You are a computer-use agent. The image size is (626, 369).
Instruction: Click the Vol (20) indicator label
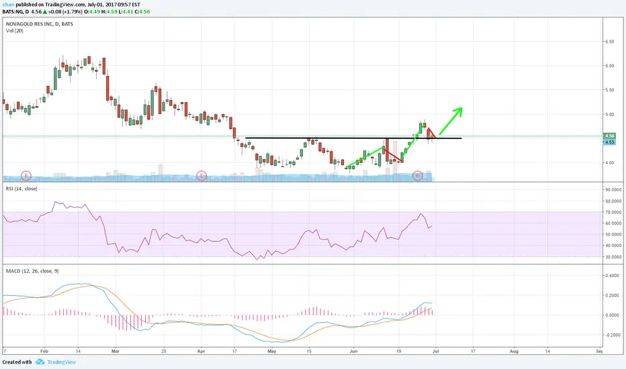click(14, 31)
